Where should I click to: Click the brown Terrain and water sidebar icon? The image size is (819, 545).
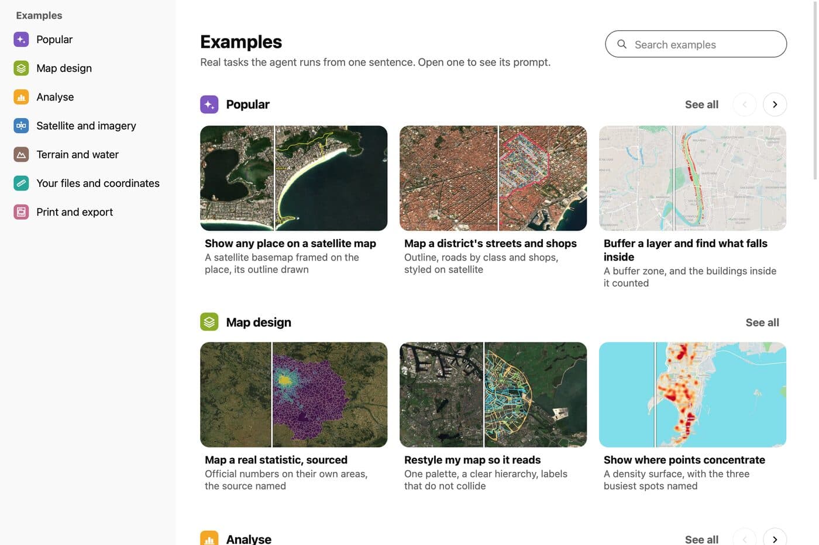pyautogui.click(x=21, y=154)
